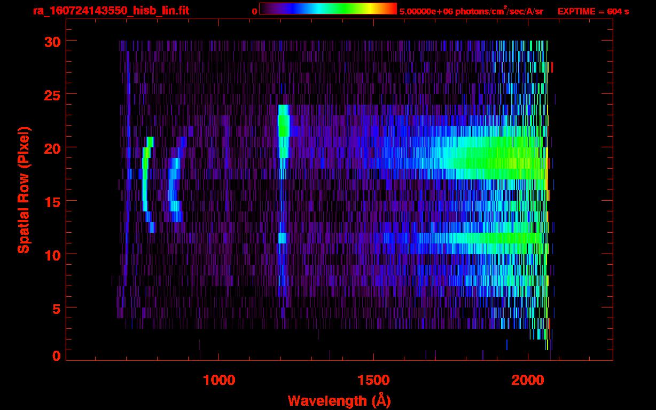Click x-axis tick label 2000
This screenshot has height=410, width=656.
pos(528,380)
